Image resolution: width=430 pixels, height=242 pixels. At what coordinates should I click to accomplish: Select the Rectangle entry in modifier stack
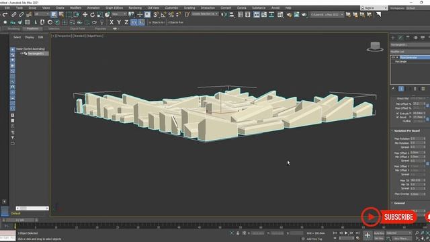[400, 62]
